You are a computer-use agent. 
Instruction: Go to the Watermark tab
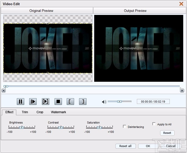click(x=58, y=112)
